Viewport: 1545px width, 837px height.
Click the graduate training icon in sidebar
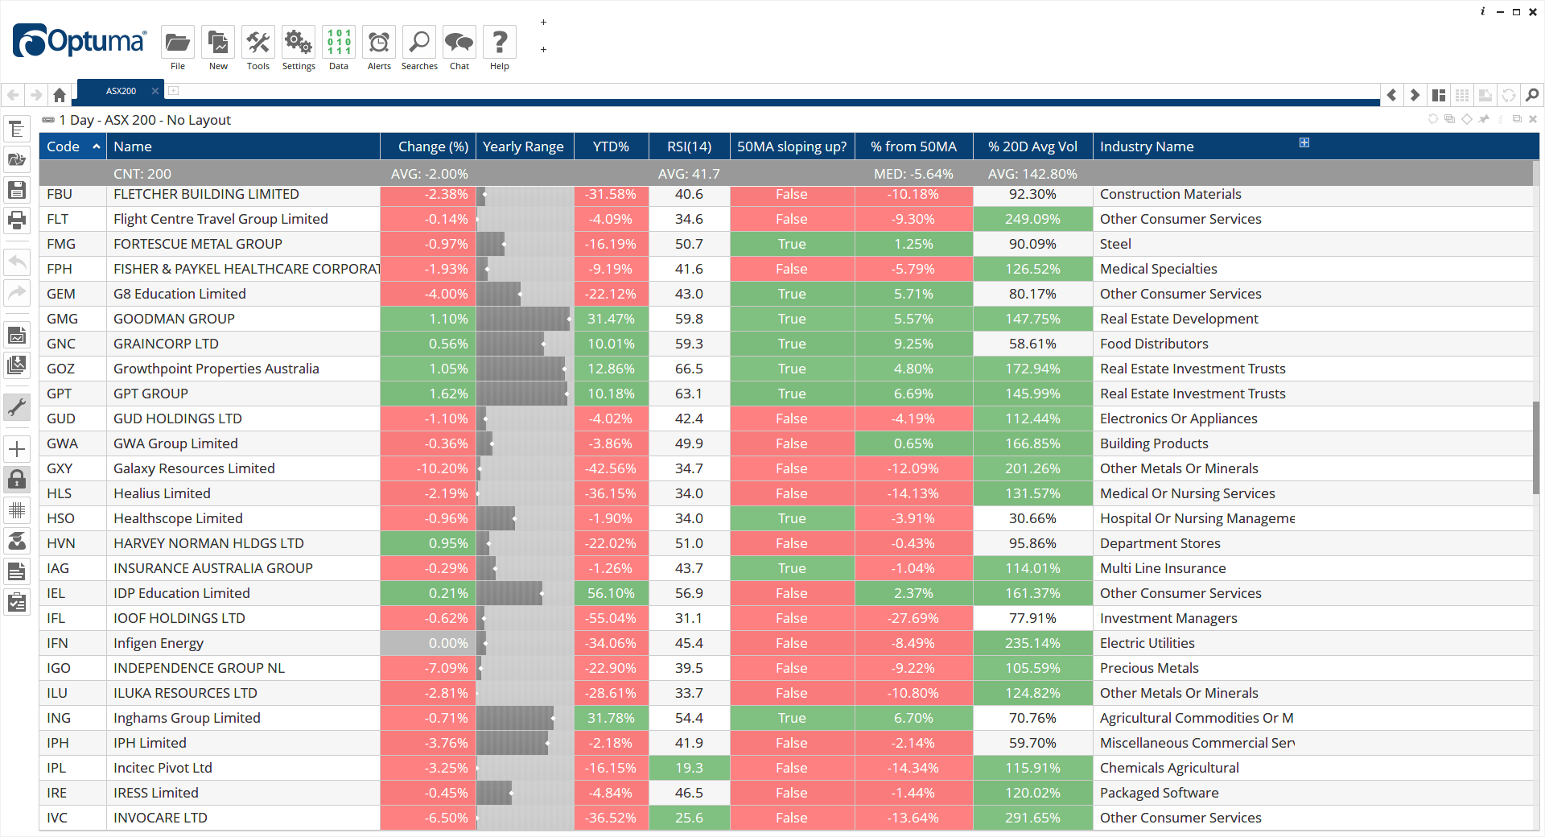click(x=17, y=541)
